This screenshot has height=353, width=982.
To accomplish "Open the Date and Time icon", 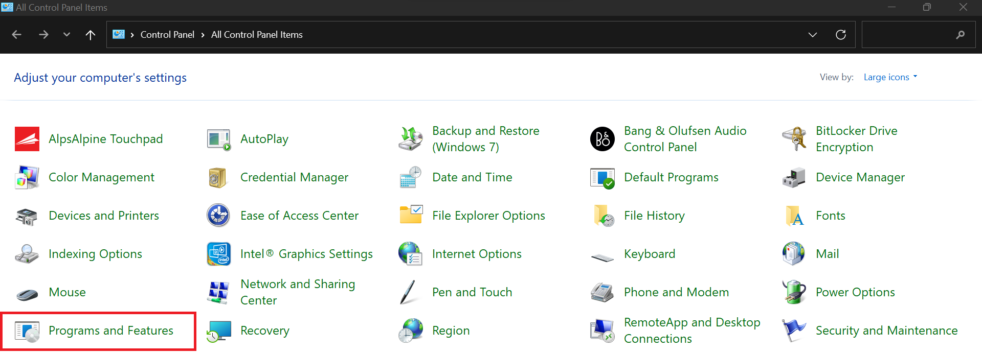I will click(x=411, y=177).
